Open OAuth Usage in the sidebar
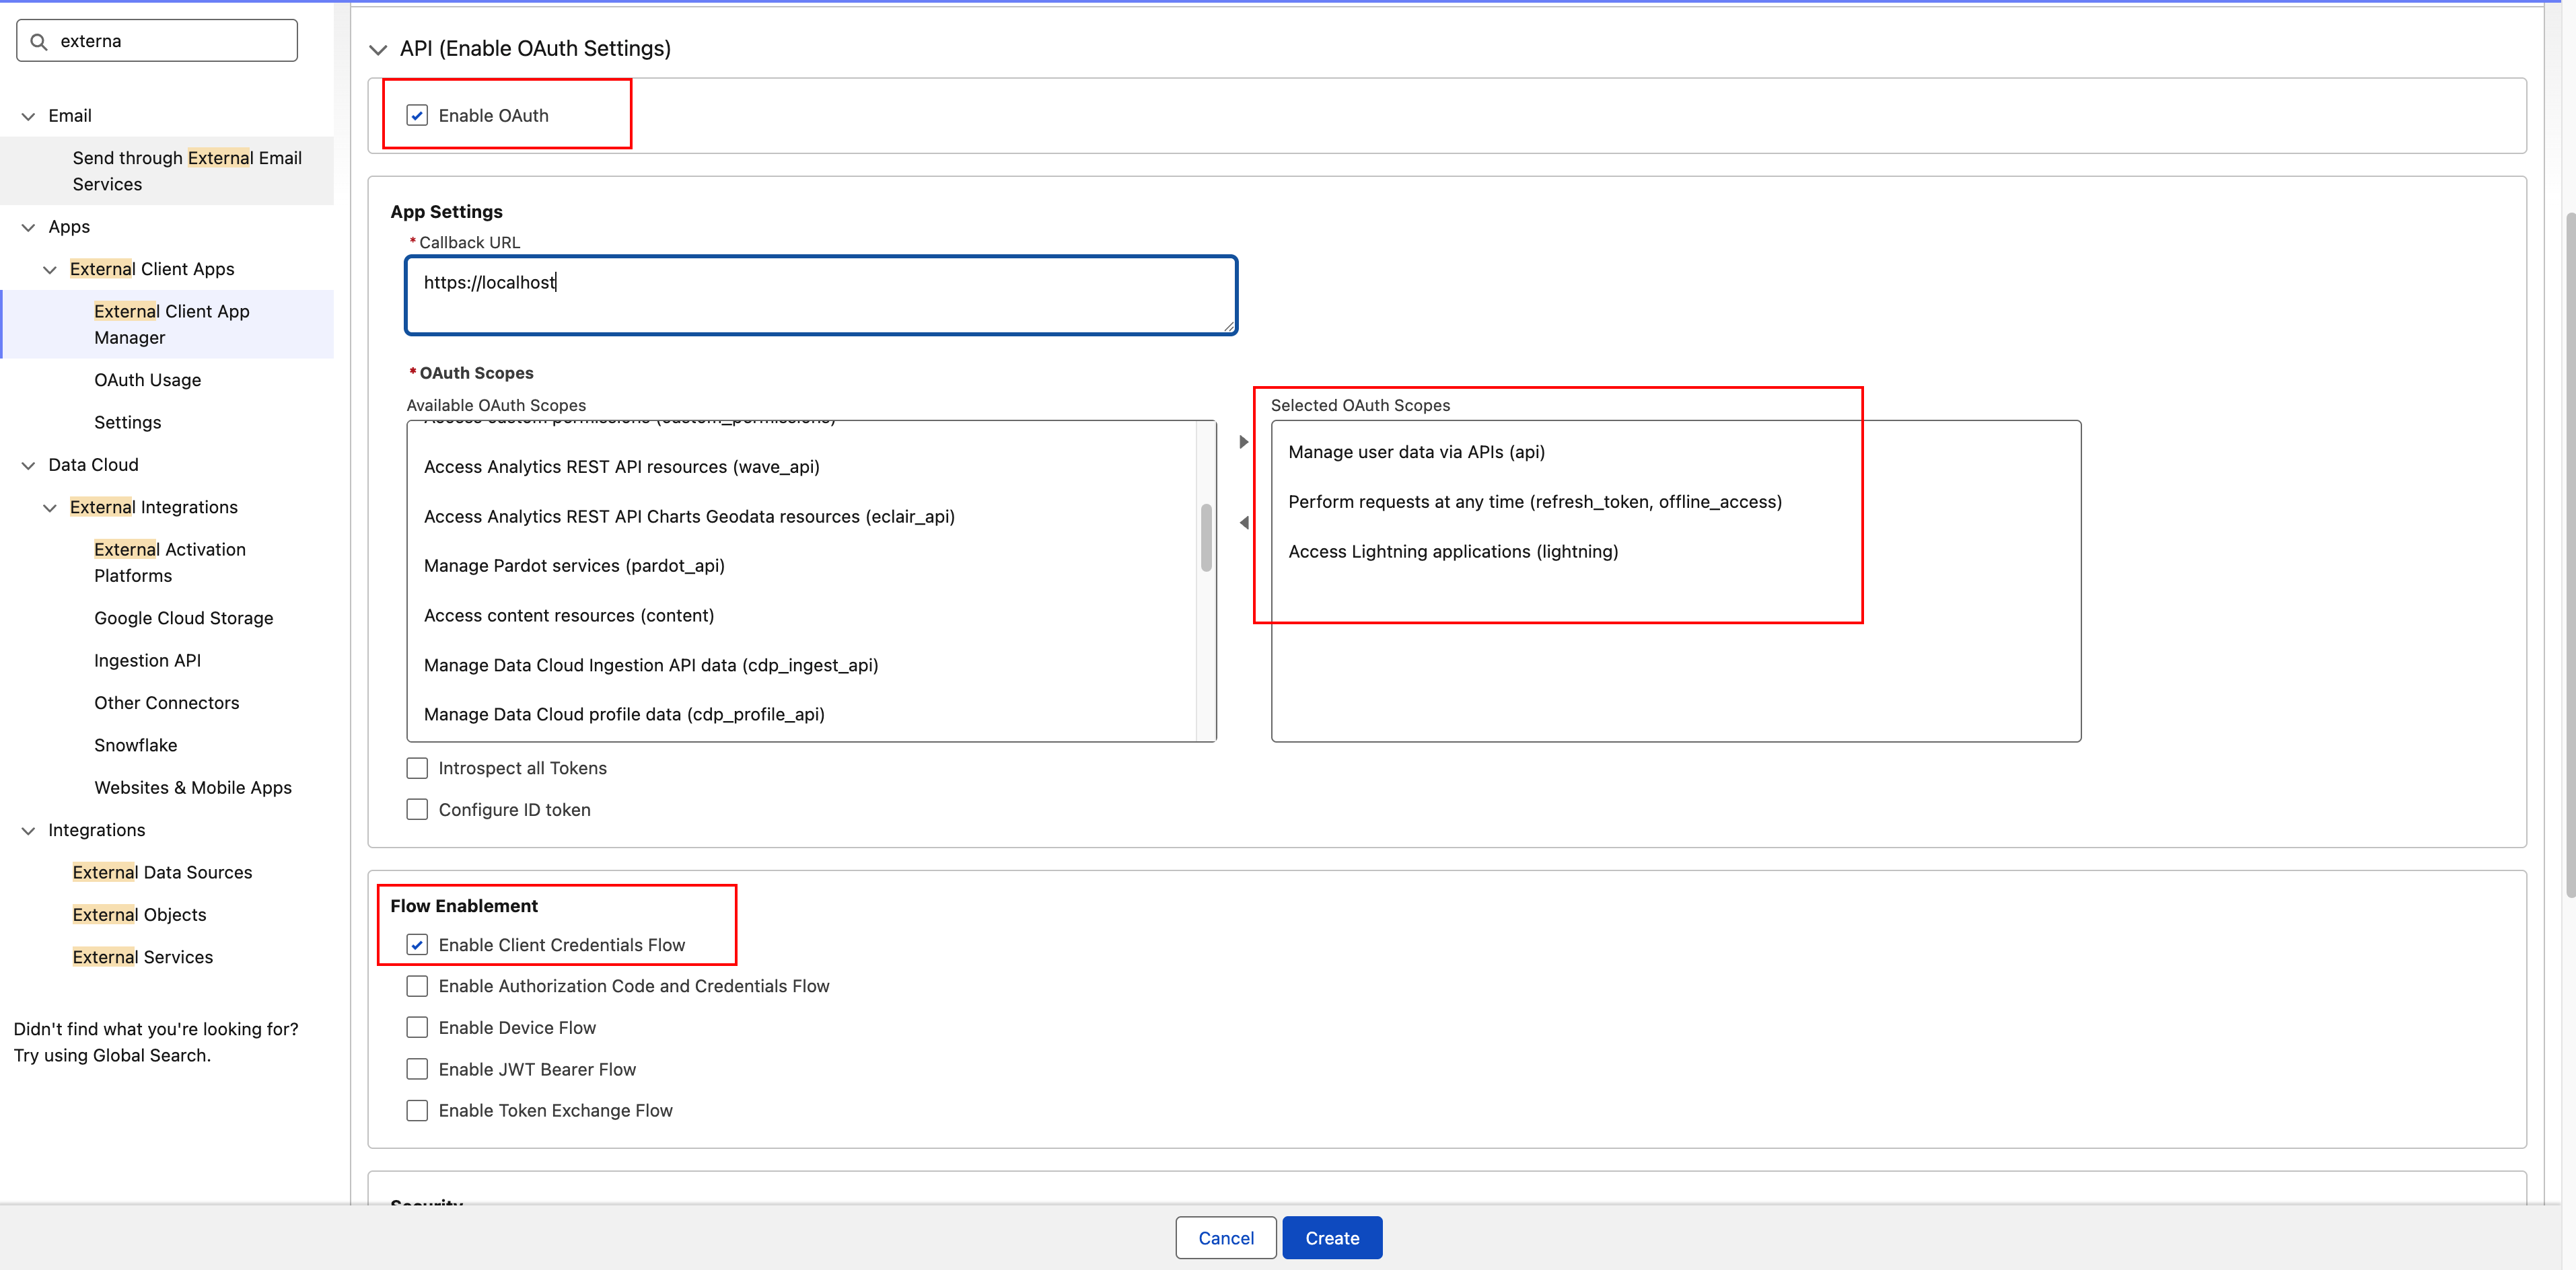The image size is (2576, 1270). (x=146, y=379)
